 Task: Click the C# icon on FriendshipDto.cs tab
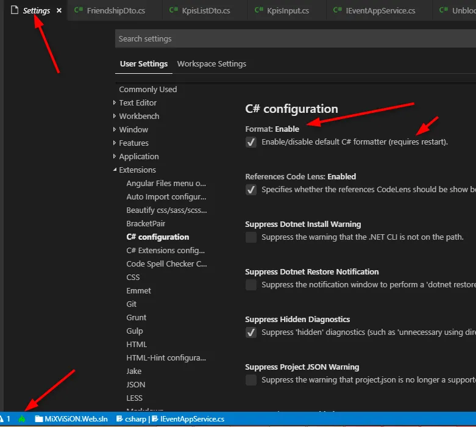click(x=79, y=10)
